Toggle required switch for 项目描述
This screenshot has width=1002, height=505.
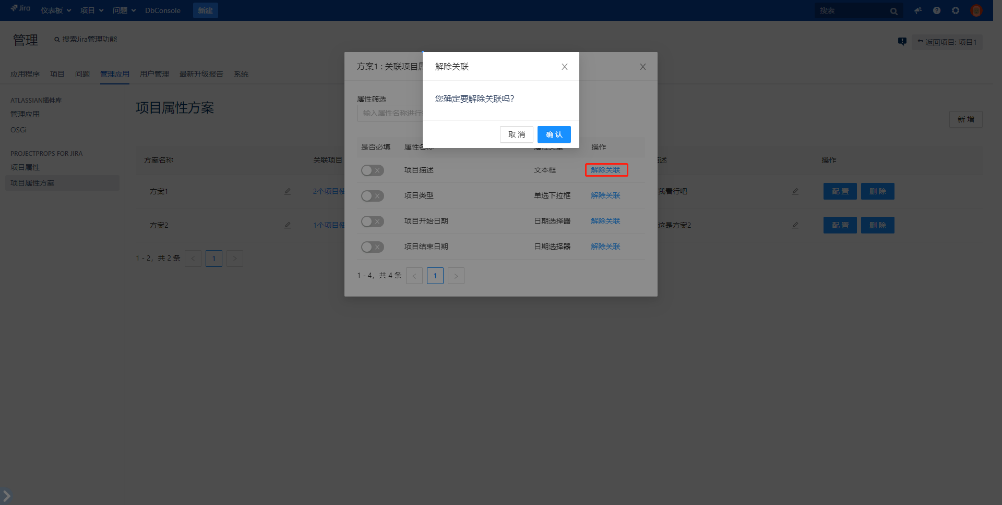pos(372,170)
